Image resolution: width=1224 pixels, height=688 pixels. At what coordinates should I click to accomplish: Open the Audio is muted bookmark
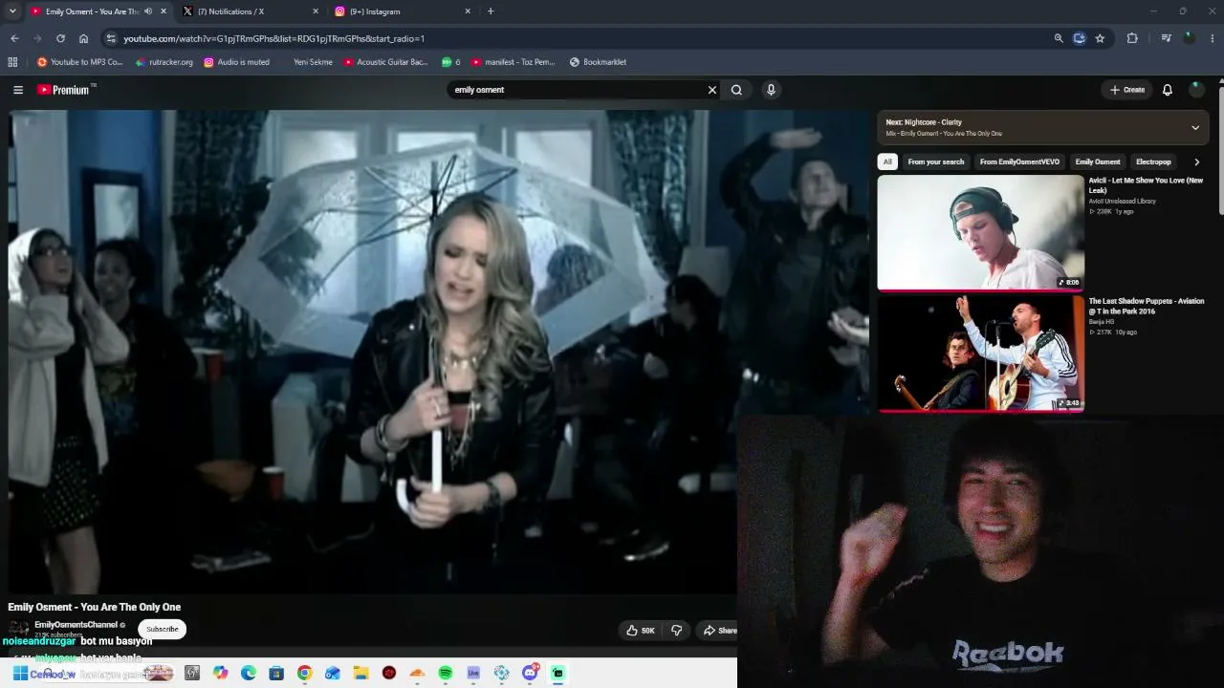[236, 62]
